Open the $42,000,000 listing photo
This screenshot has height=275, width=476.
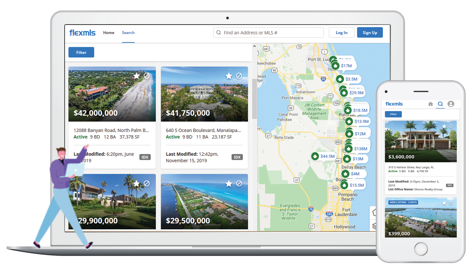[112, 94]
